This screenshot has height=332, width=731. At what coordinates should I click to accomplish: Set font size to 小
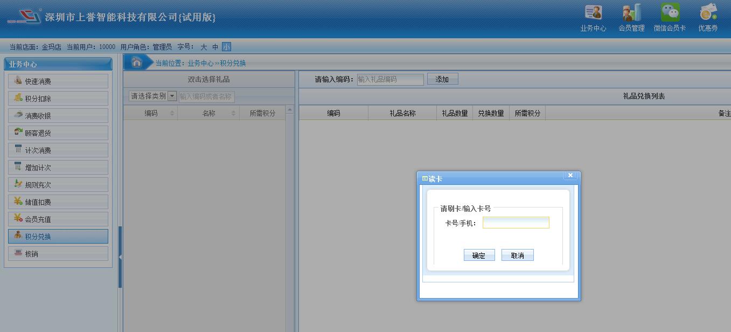click(226, 47)
